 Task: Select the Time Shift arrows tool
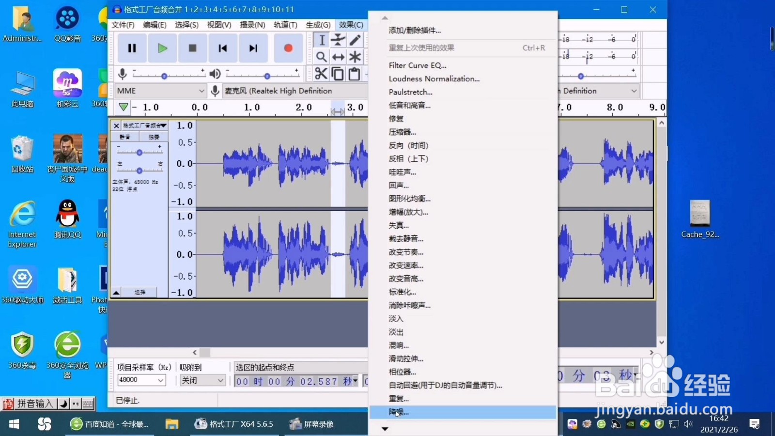(338, 57)
